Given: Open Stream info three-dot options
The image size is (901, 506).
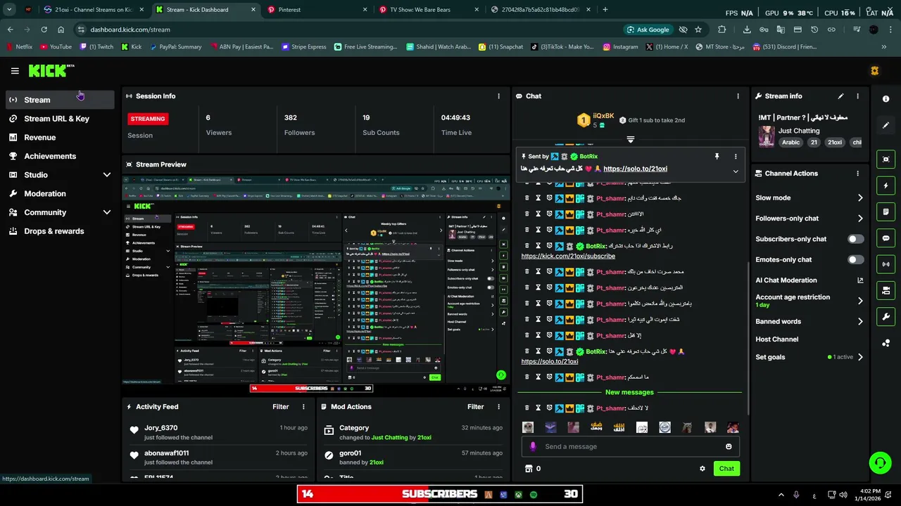Looking at the screenshot, I should click(857, 96).
